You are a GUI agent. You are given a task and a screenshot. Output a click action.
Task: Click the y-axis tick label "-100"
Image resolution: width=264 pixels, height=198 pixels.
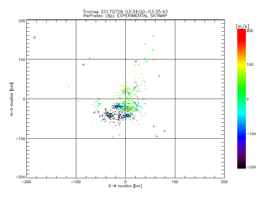click(x=20, y=139)
